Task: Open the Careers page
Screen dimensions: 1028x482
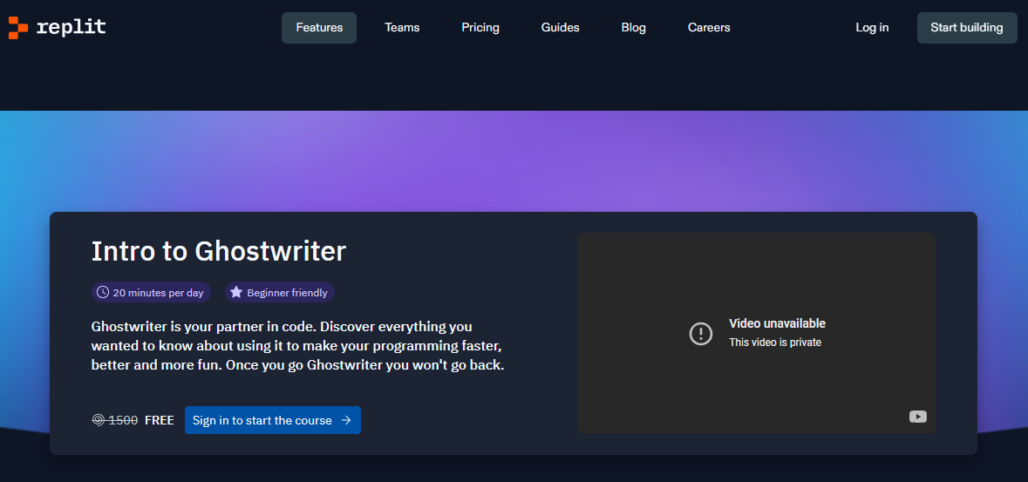Action: pyautogui.click(x=709, y=28)
